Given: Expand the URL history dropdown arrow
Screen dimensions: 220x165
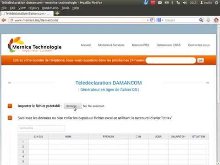Looking at the screenshot, I should pos(148,20).
